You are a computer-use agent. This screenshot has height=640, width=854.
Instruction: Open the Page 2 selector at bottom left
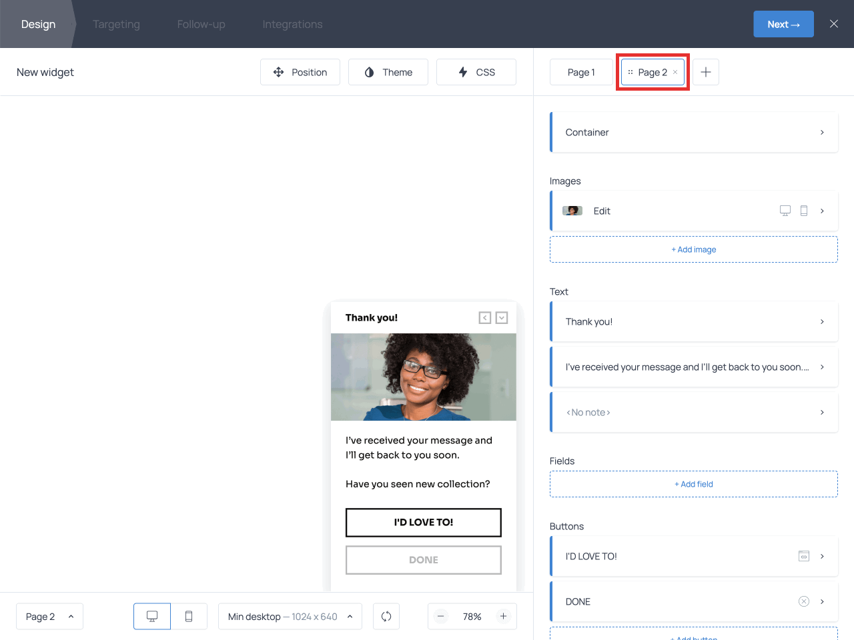49,616
